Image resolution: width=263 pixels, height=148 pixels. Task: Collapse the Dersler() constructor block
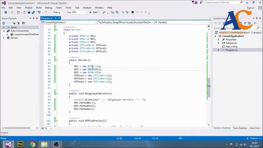point(57,60)
